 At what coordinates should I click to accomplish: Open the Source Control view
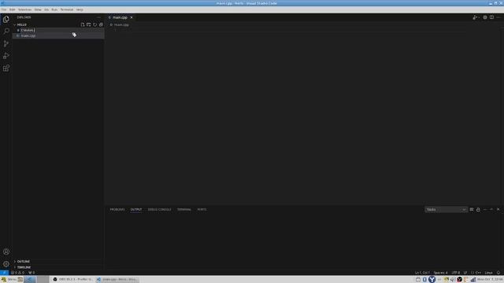click(6, 43)
